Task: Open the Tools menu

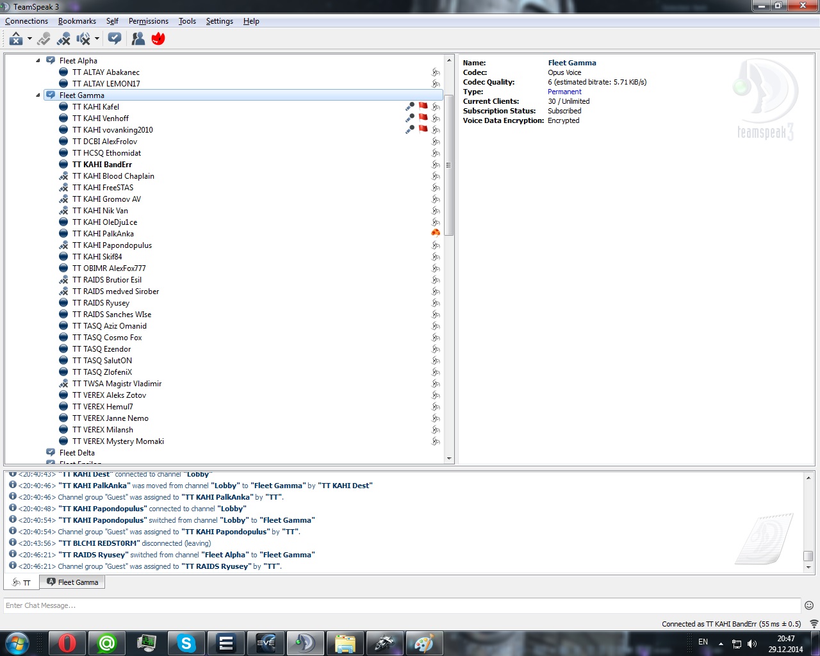Action: (x=187, y=21)
